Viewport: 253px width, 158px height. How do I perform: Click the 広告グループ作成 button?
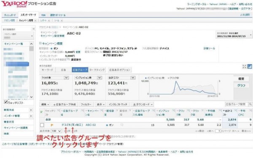(65, 104)
